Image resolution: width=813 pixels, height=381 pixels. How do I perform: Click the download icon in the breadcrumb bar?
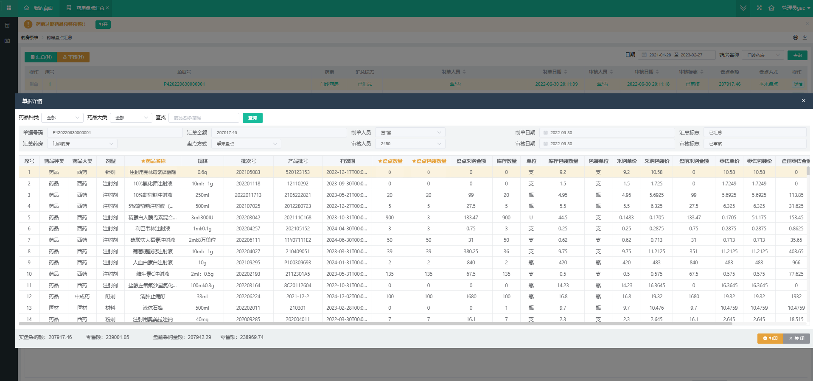point(805,37)
